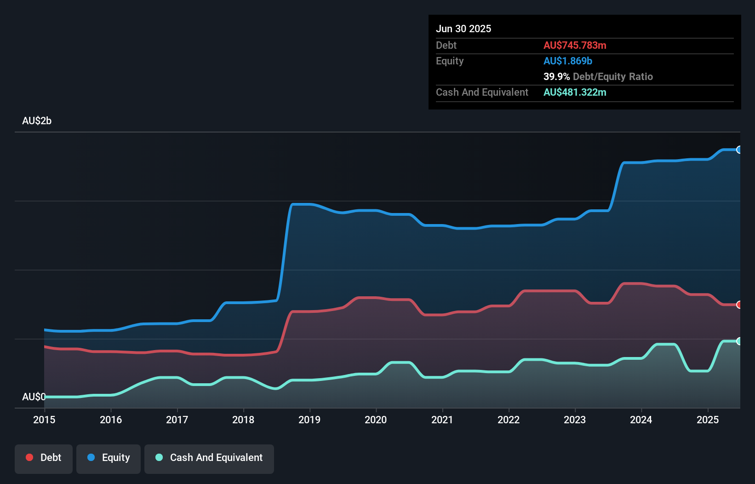
Task: Select the Cash endpoint marker on chart
Action: pyautogui.click(x=739, y=341)
